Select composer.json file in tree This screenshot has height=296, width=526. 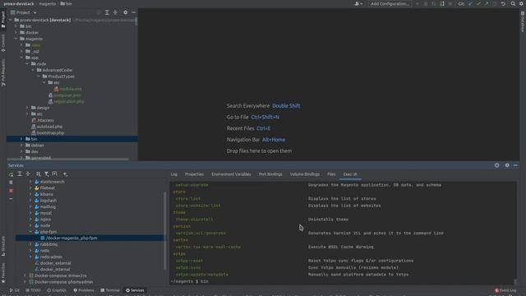(x=64, y=95)
